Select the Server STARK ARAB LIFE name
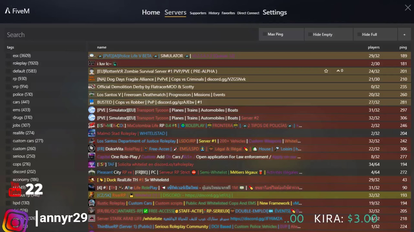This screenshot has width=414, height=232. (190, 218)
